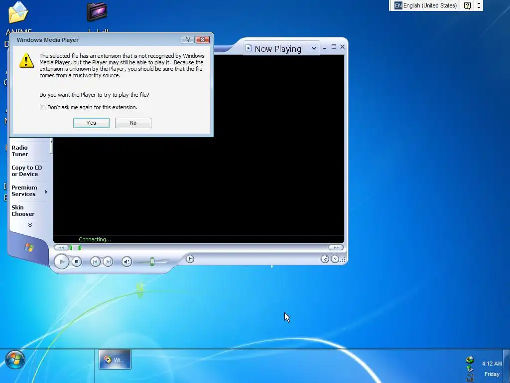Select Copy to CD or Device
Image resolution: width=510 pixels, height=383 pixels.
[x=27, y=171]
